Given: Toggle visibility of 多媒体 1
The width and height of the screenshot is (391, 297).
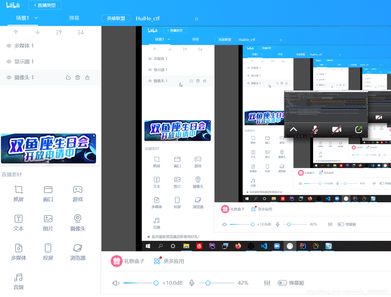Looking at the screenshot, I should (x=9, y=45).
